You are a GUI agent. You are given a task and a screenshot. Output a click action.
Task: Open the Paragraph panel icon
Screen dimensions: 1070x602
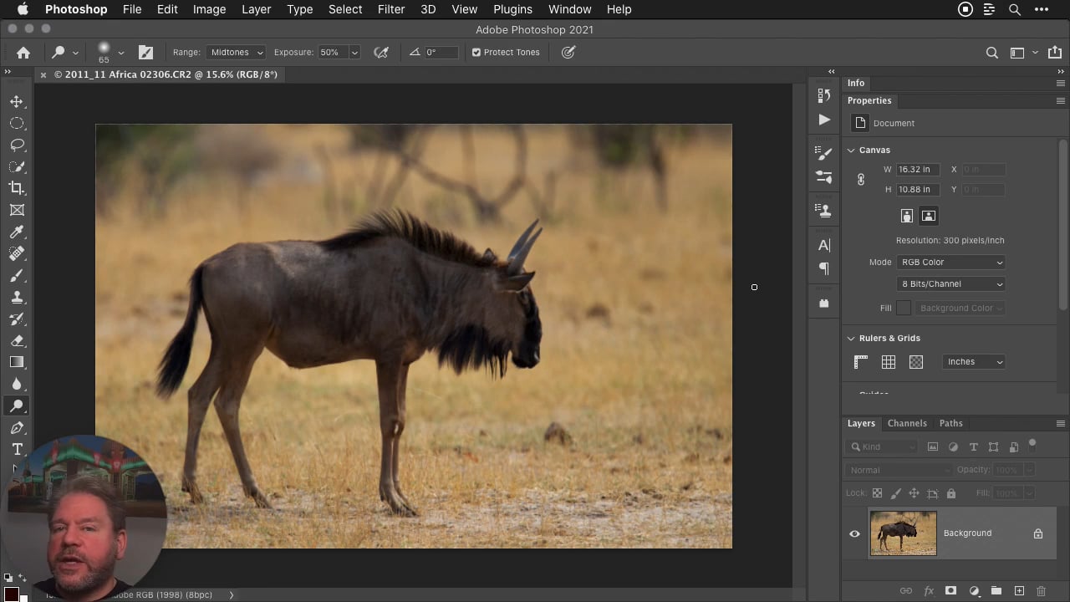point(824,268)
